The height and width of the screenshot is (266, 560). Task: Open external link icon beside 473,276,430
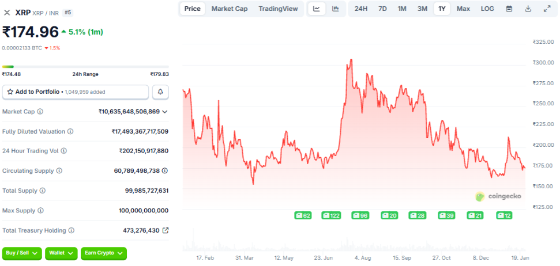click(166, 230)
